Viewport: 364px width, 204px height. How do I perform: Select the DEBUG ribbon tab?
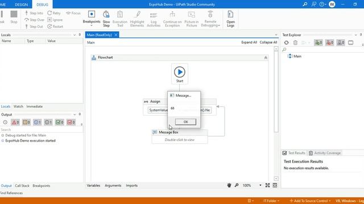click(x=42, y=5)
